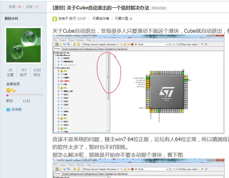The height and width of the screenshot is (178, 229).
Task: Toggle Show user Label checkbox in first screenshot
Action: tap(180, 44)
